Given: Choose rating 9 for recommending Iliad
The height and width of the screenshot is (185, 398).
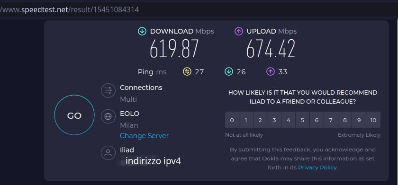Looking at the screenshot, I should pyautogui.click(x=359, y=120).
